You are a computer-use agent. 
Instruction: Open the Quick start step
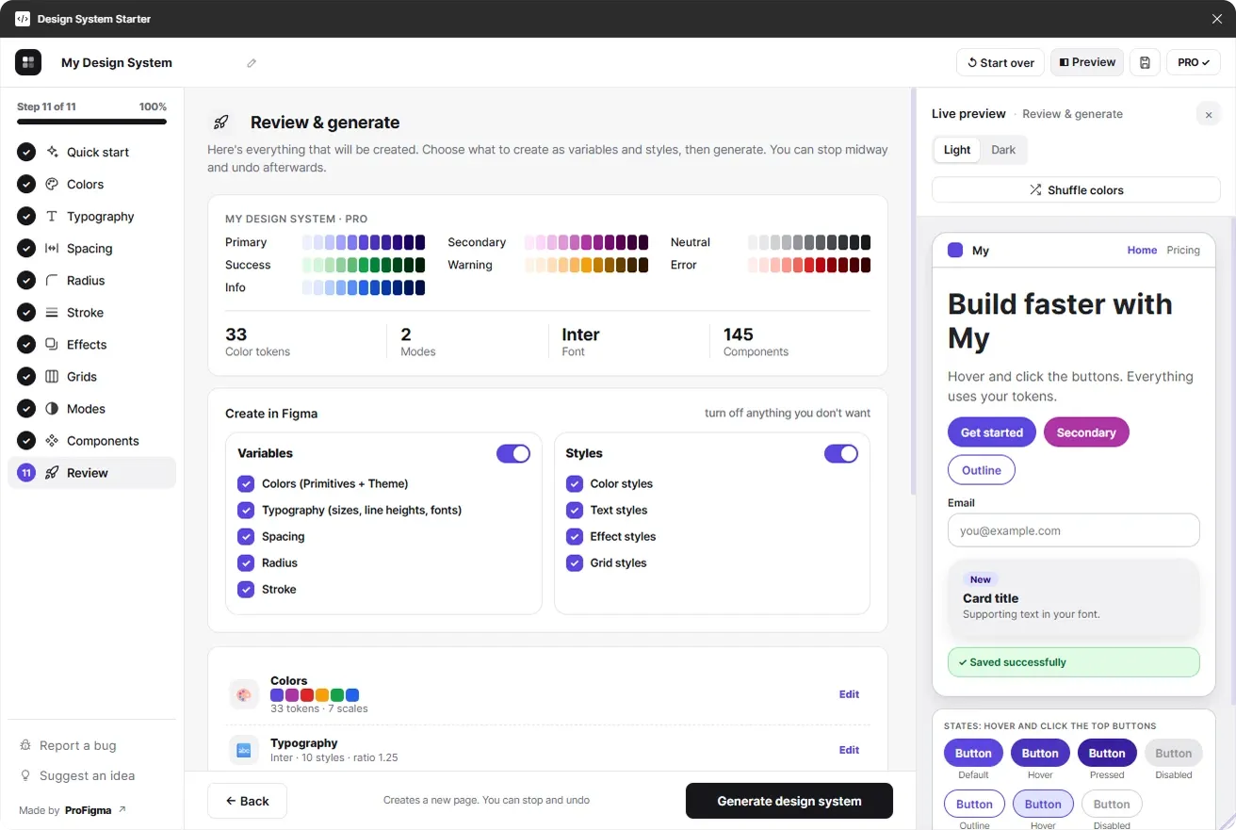(x=91, y=152)
